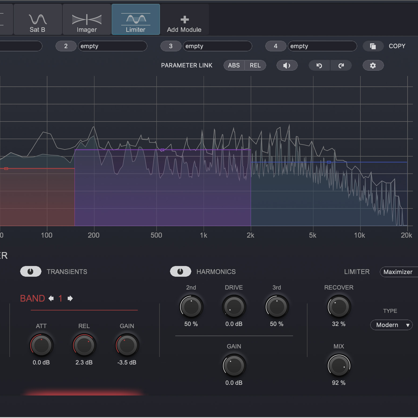Click the empty name field of slot 2

(x=112, y=46)
